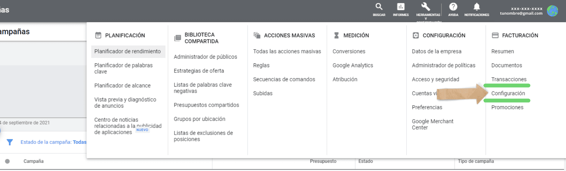This screenshot has height=171, width=566.
Task: Sort by the Campaña column header
Action: (34, 161)
